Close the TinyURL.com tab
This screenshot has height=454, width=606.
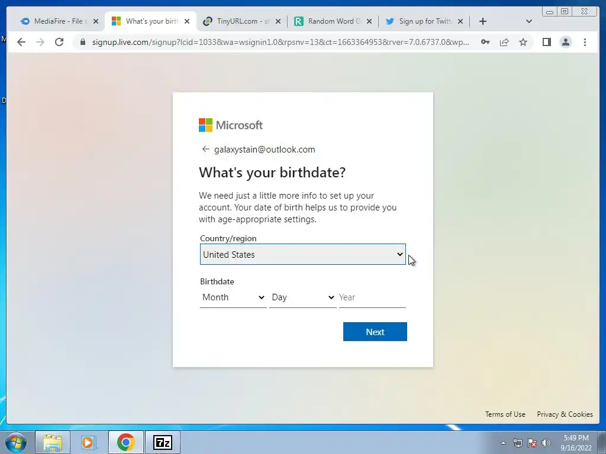pos(278,21)
